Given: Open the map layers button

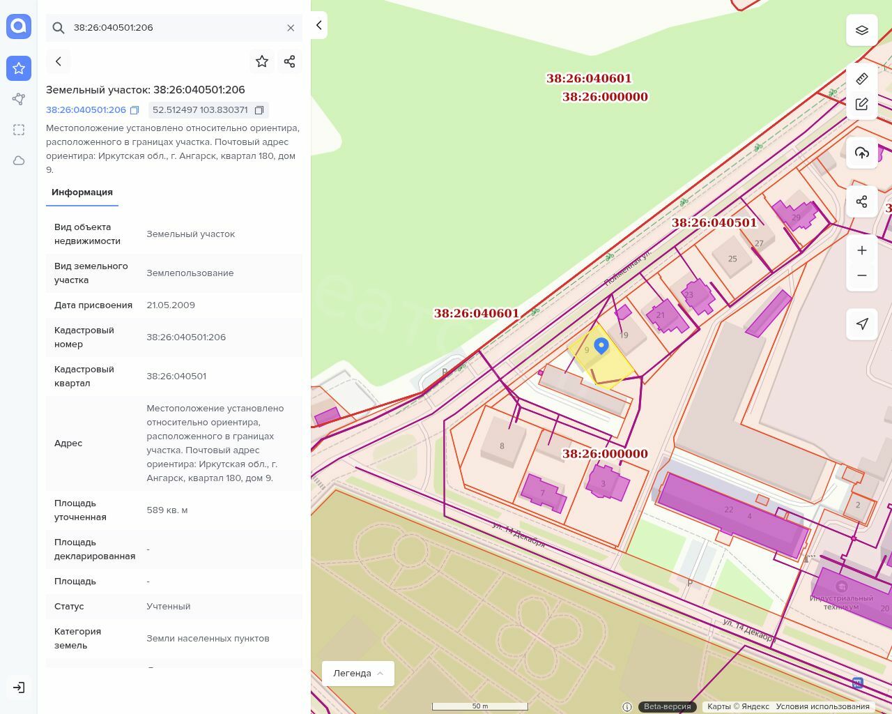Looking at the screenshot, I should pyautogui.click(x=862, y=30).
